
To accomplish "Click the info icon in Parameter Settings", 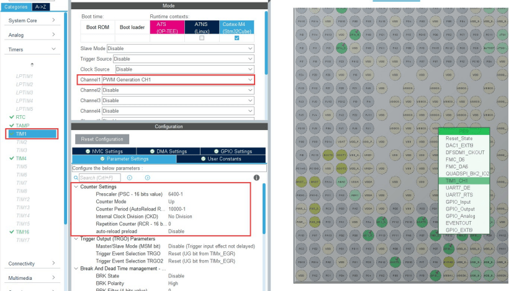I will 256,178.
